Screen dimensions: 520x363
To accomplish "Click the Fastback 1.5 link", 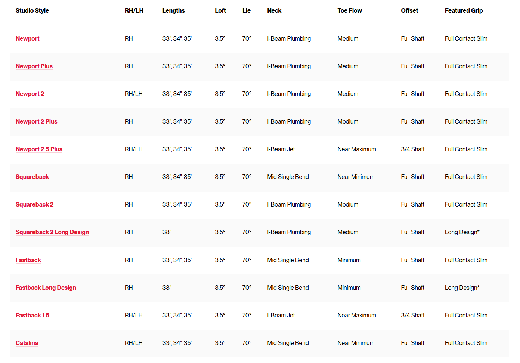I will point(32,315).
